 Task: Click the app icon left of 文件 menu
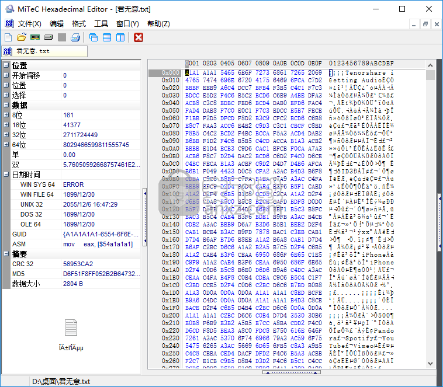(x=9, y=23)
